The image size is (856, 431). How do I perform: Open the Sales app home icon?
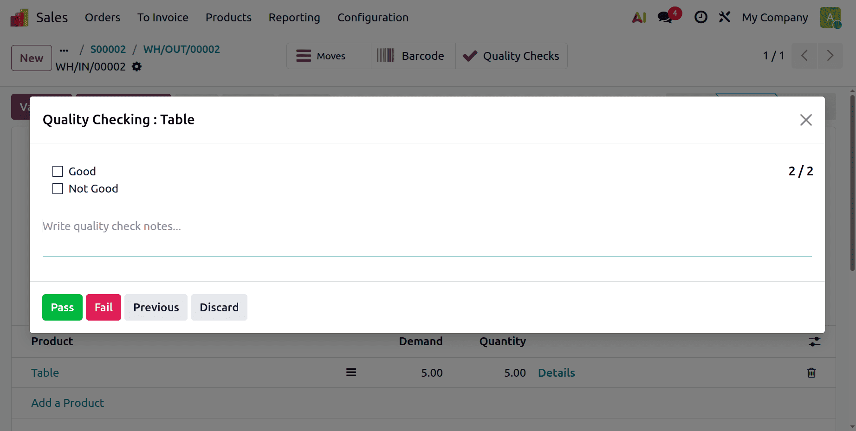click(x=19, y=18)
